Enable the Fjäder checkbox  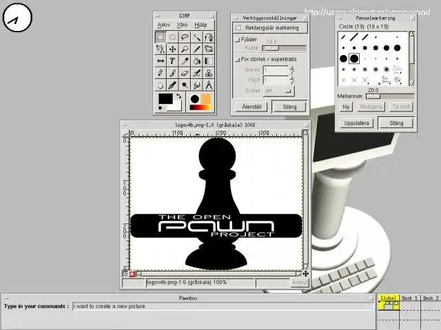coord(237,40)
